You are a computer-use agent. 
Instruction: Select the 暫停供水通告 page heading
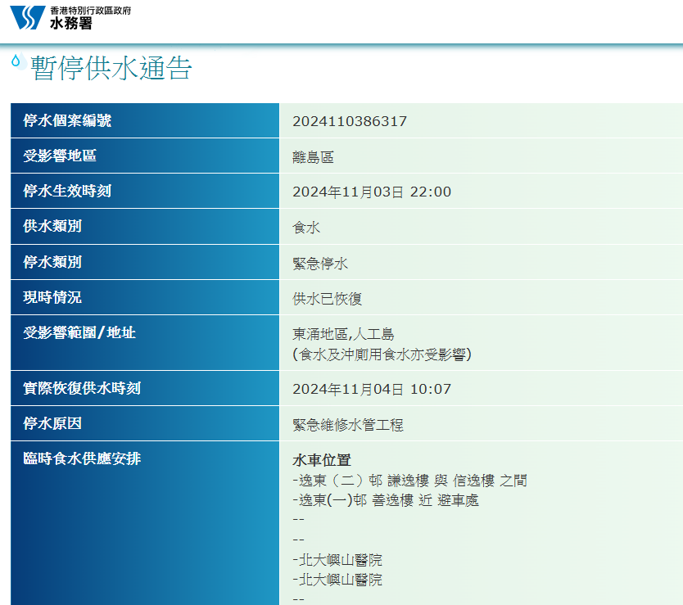(111, 69)
